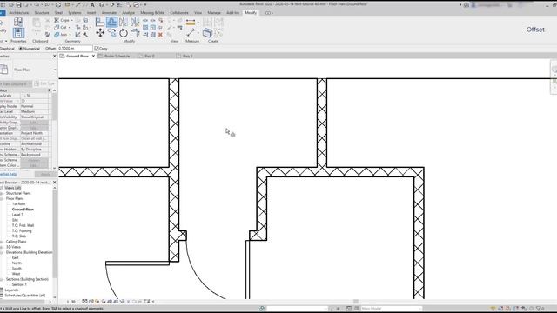557x313 pixels.
Task: Open the Annotate ribbon tab
Action: [109, 13]
